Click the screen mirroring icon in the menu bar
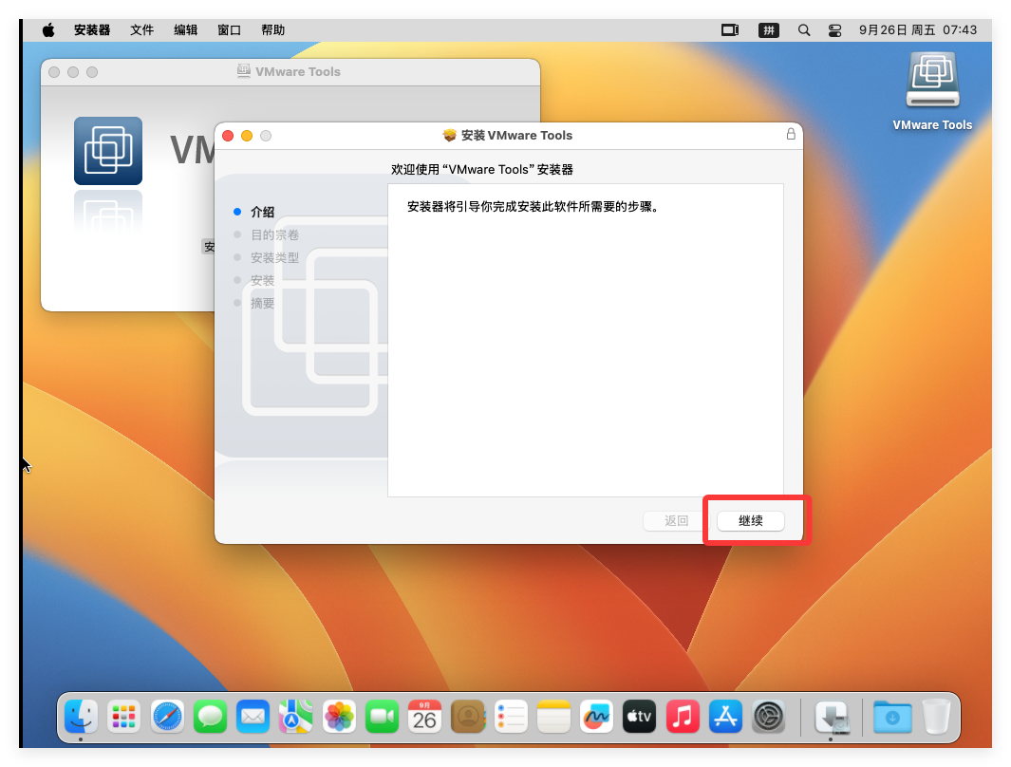Screen dimensions: 1011x767 tap(730, 29)
